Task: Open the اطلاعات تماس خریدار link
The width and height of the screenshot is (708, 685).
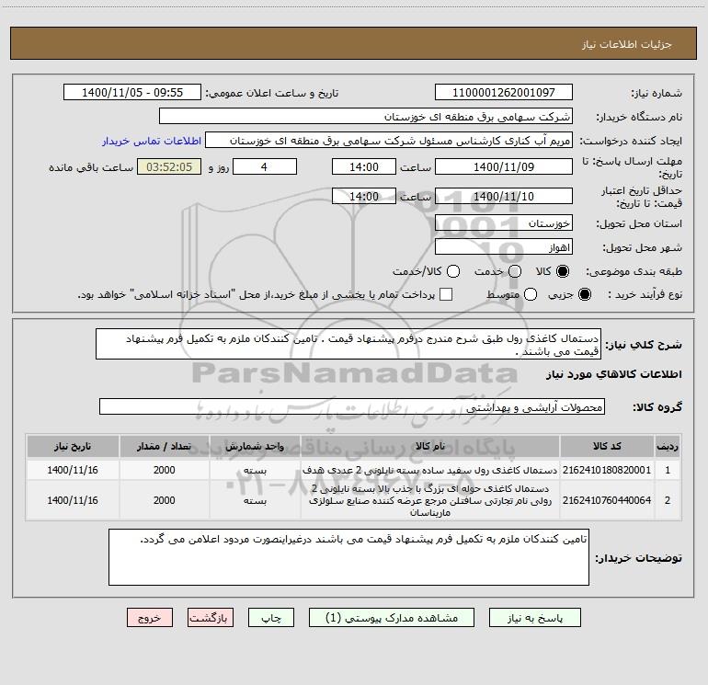Action: pos(152,141)
